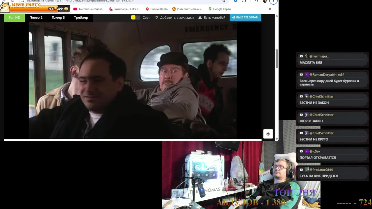Click the streamer webcam overlay
The image size is (372, 209).
241,175
